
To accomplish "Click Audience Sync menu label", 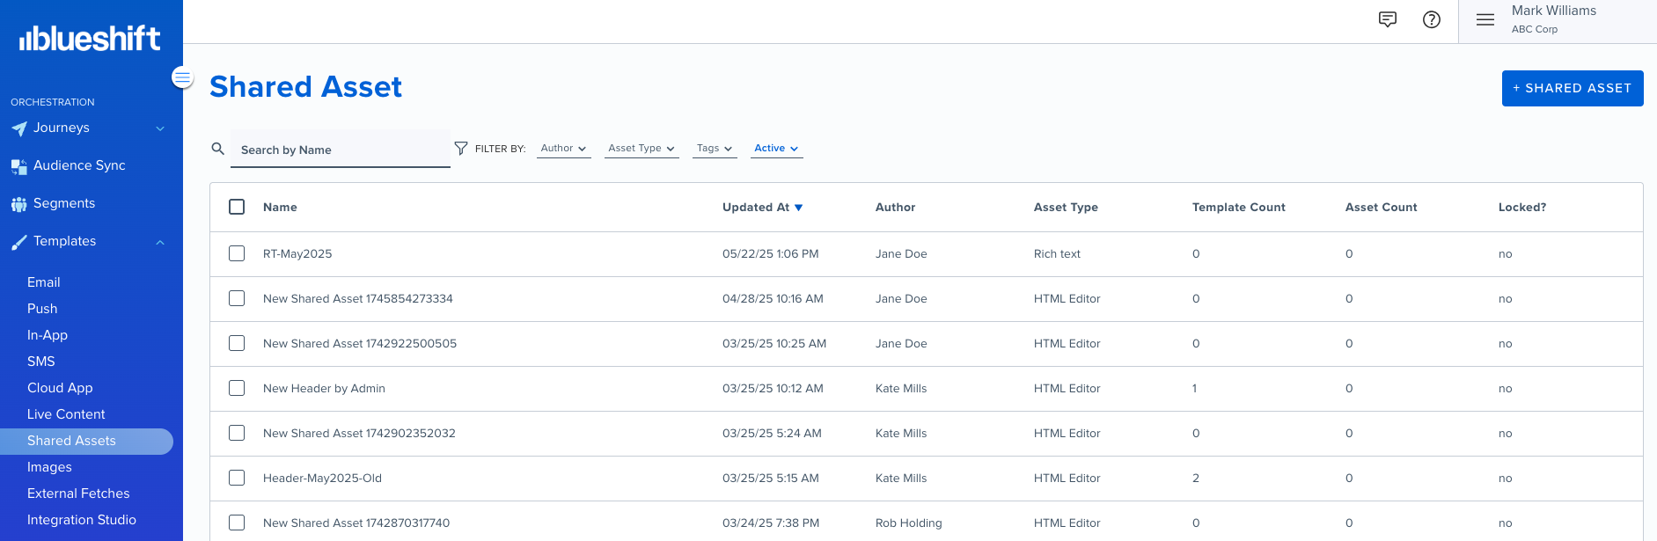I will (x=79, y=165).
